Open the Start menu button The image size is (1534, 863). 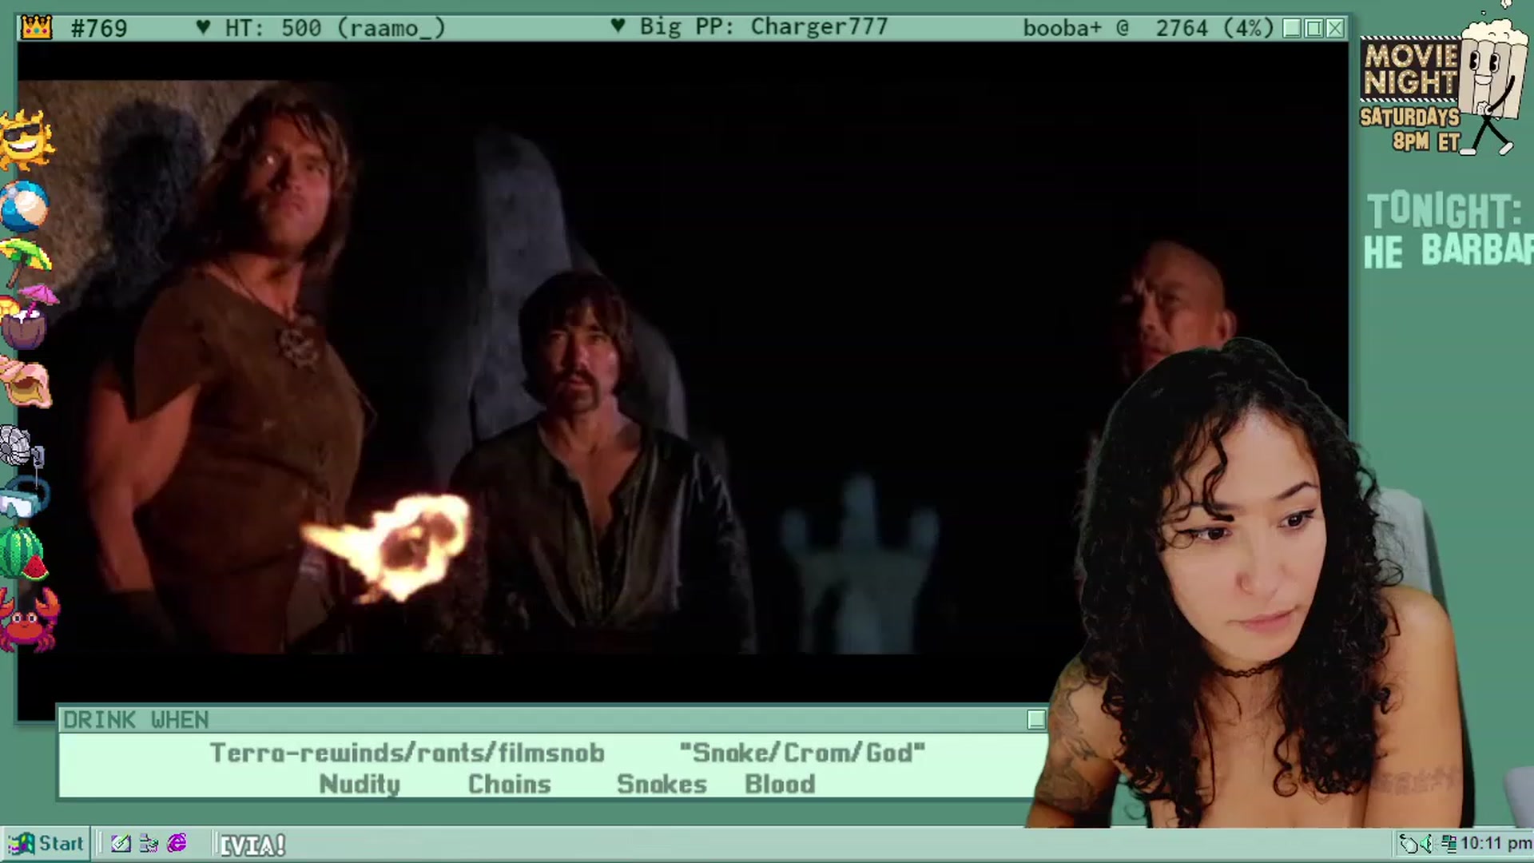pos(46,843)
